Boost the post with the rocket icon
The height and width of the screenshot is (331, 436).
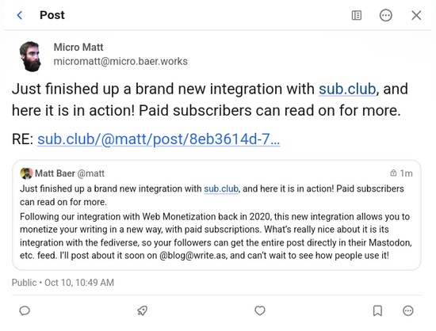[143, 310]
